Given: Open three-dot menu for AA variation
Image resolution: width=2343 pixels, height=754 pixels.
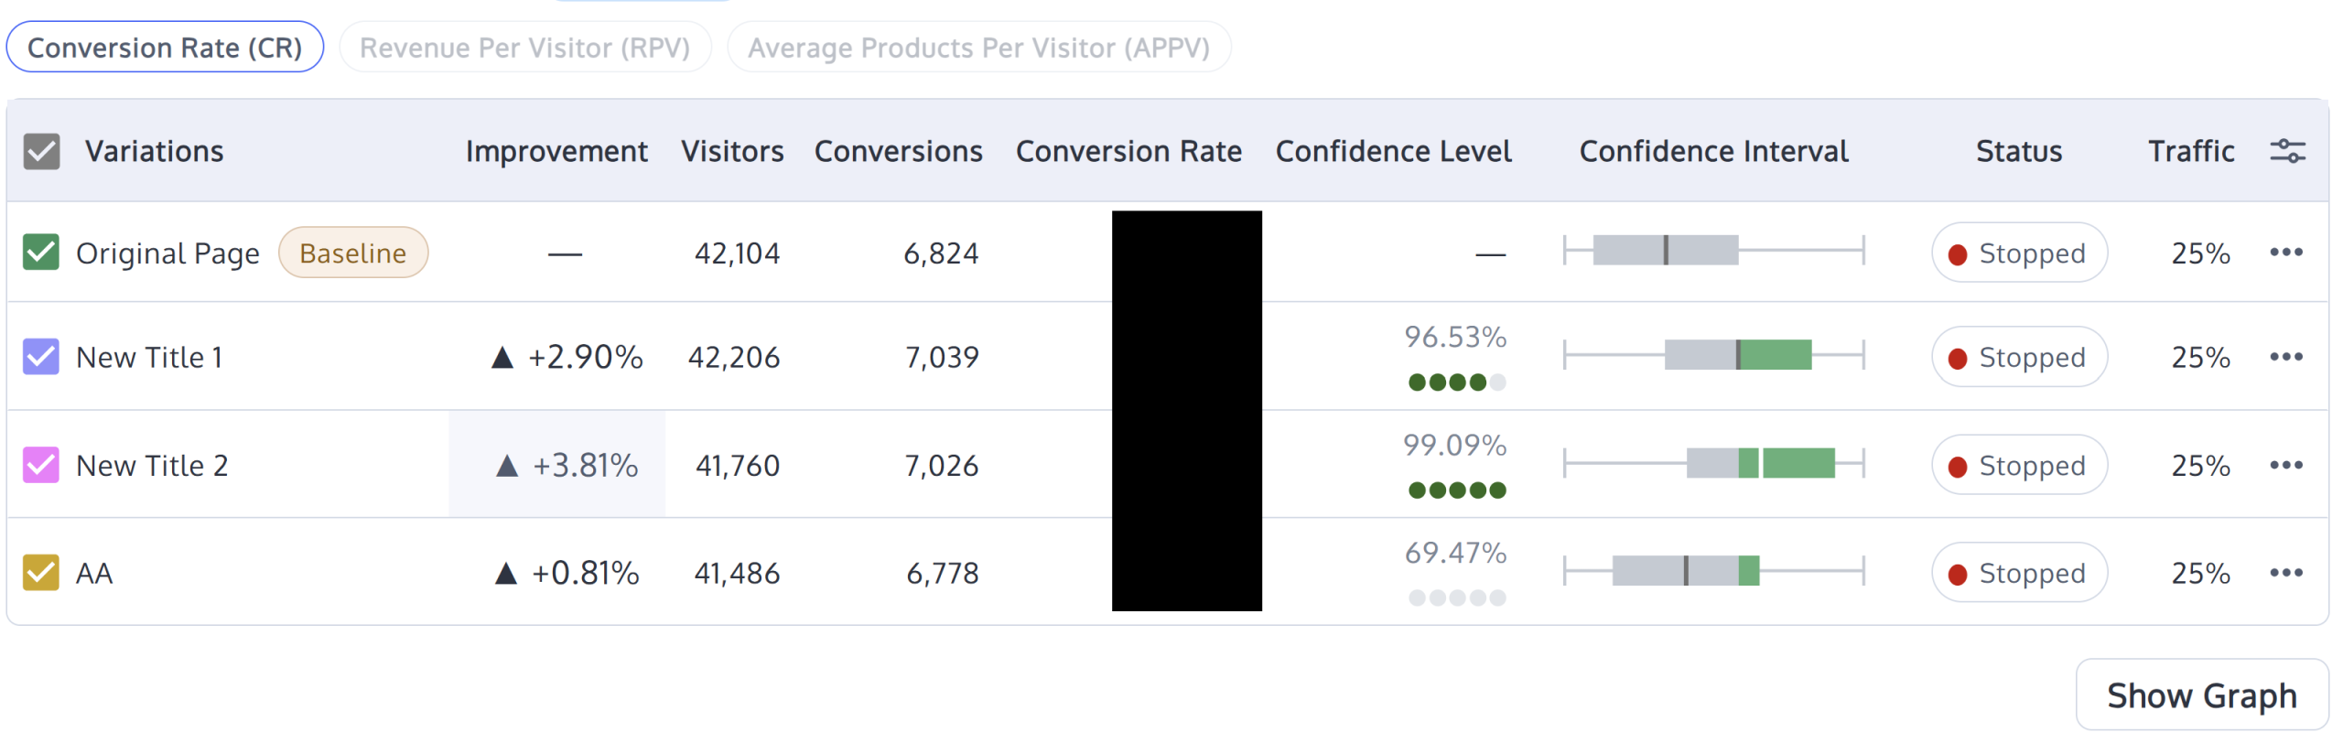Looking at the screenshot, I should click(x=2285, y=573).
